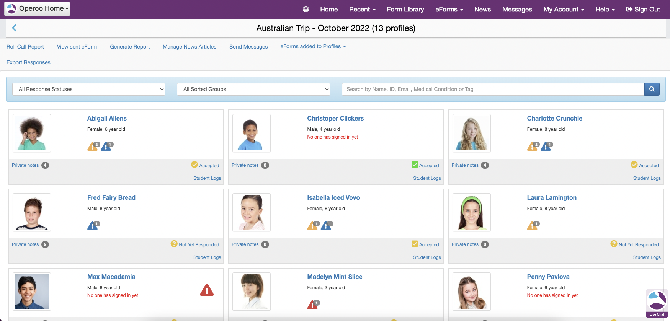Open the Form Library menu item
This screenshot has height=321, width=670.
[x=405, y=9]
